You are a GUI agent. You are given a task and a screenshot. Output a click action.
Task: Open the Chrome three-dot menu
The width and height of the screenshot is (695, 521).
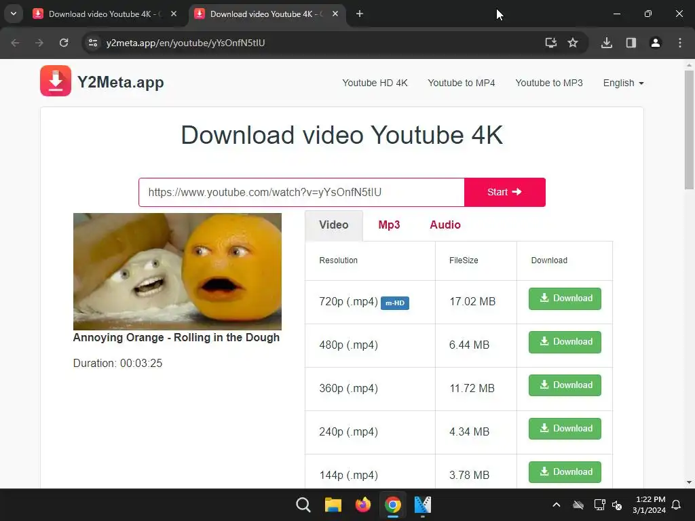pyautogui.click(x=679, y=43)
